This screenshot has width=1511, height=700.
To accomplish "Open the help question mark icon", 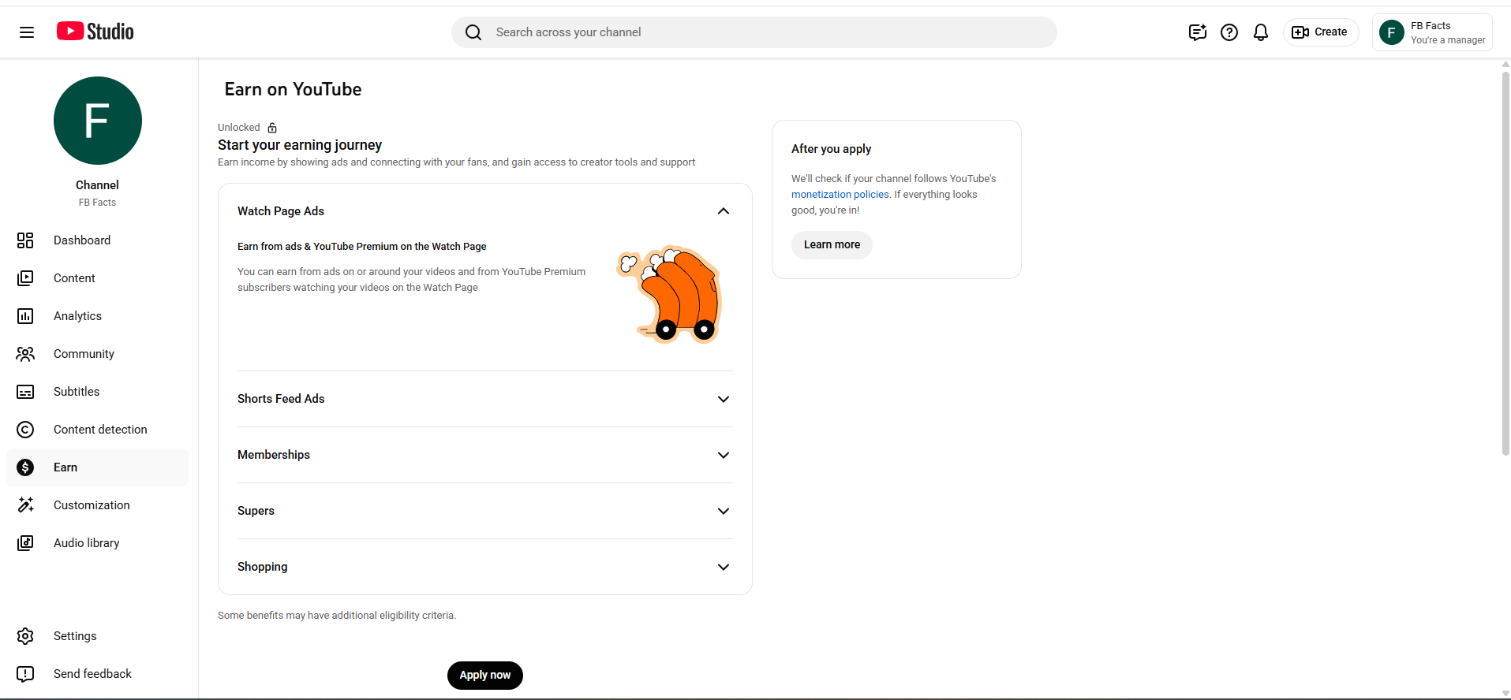I will tap(1229, 32).
